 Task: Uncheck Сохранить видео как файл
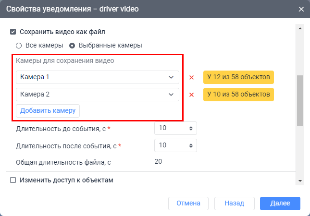point(13,32)
